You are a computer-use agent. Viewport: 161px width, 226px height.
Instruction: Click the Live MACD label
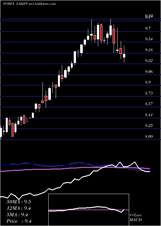pyautogui.click(x=136, y=217)
